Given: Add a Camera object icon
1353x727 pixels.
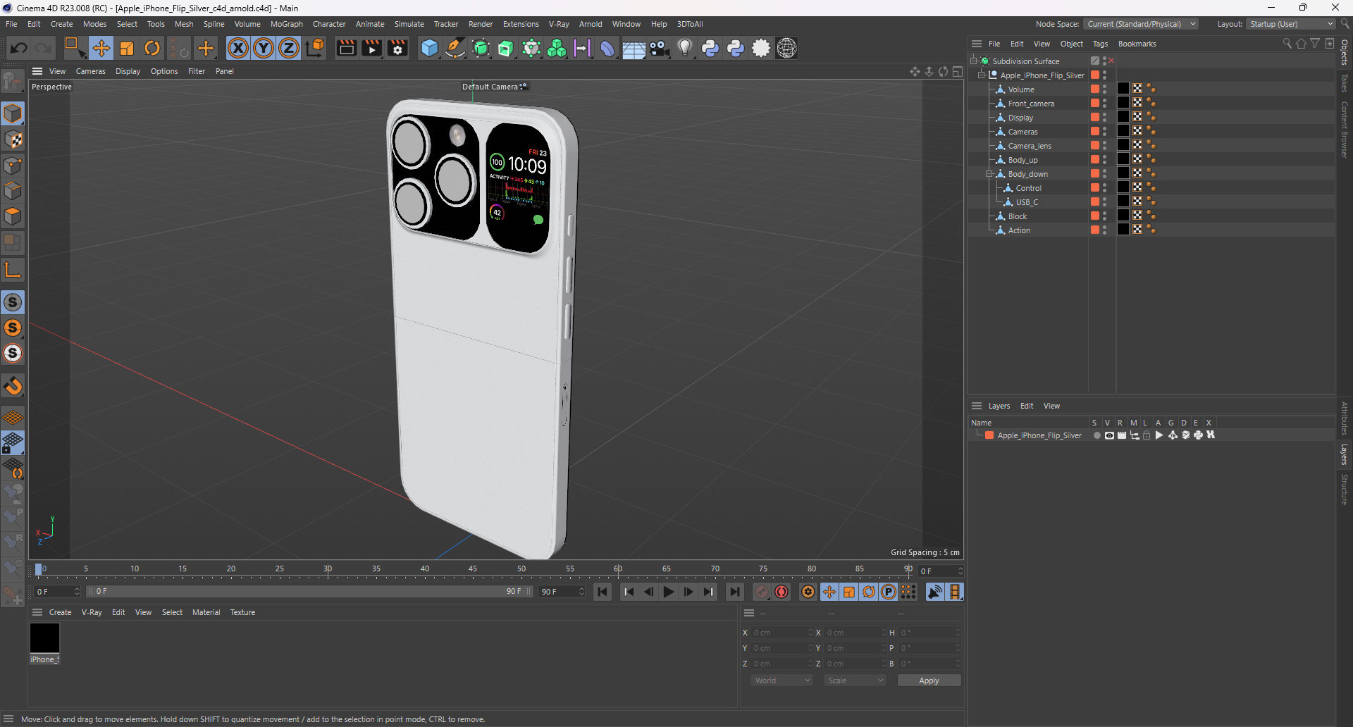Looking at the screenshot, I should click(x=659, y=48).
